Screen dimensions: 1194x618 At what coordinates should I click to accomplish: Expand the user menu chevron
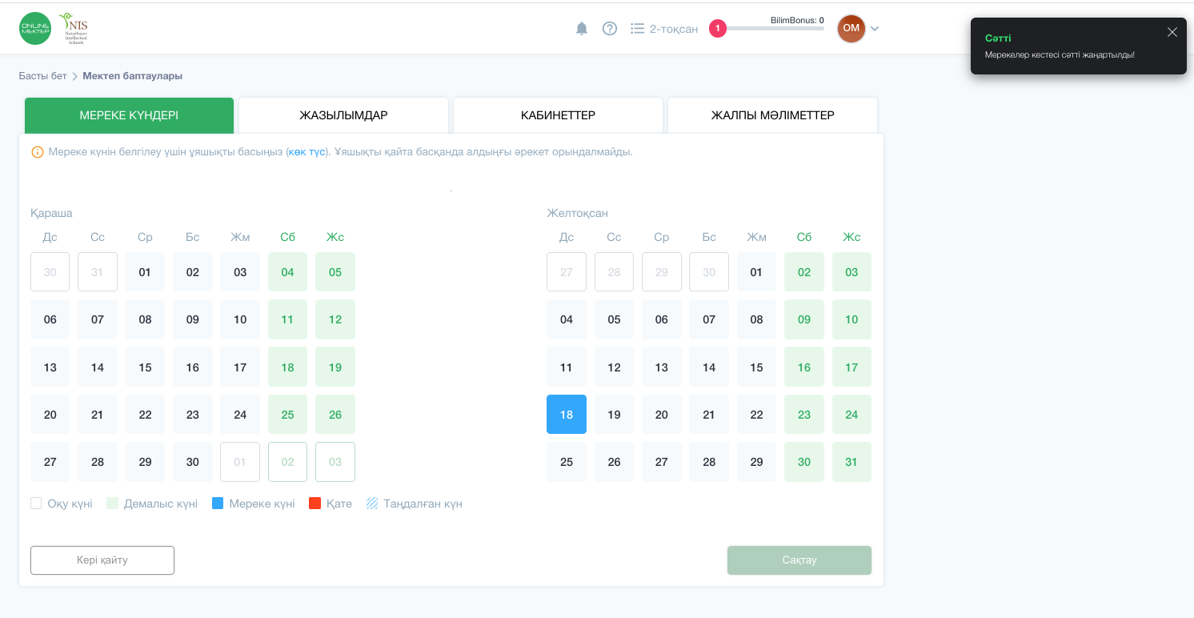(875, 29)
